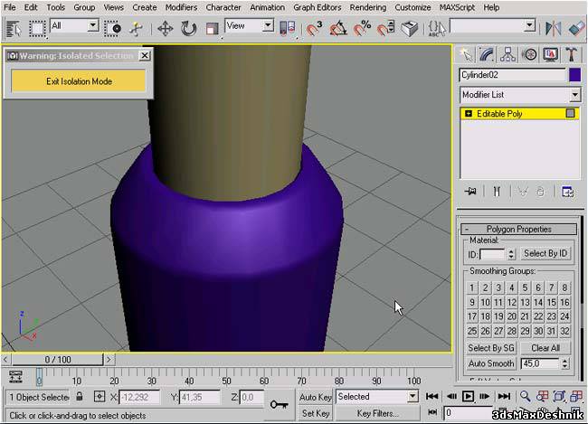Open the Modifier List dropdown

click(520, 95)
